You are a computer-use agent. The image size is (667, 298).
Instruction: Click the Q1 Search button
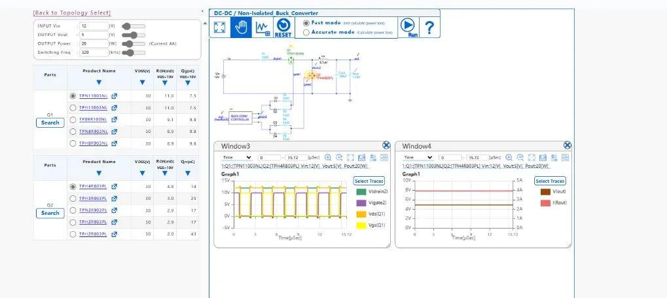pos(50,122)
